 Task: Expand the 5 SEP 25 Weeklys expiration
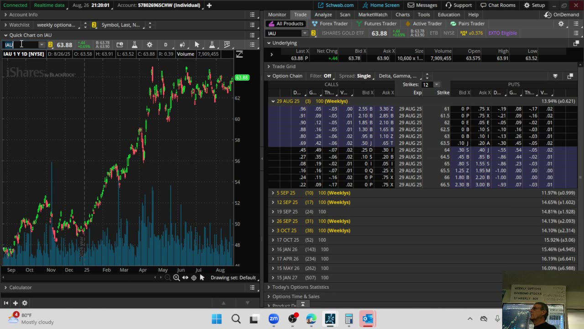click(x=273, y=193)
